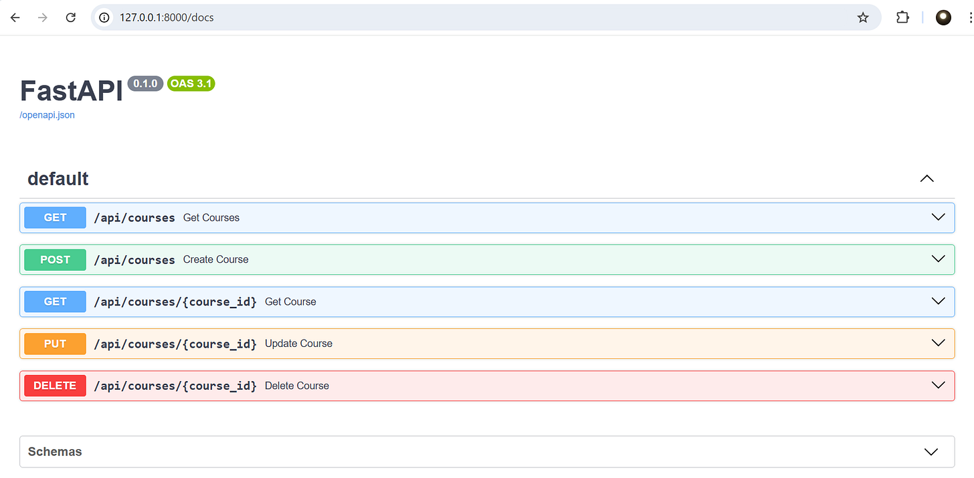Reload the page with the refresh icon
Viewport: 974px width, 478px height.
point(71,18)
